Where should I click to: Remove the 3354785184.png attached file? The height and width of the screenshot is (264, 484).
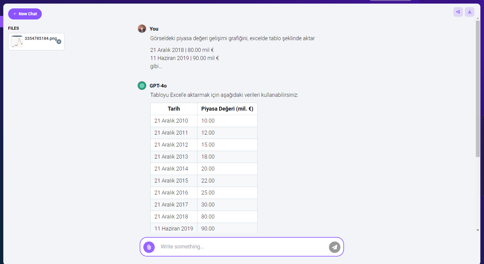pyautogui.click(x=59, y=42)
